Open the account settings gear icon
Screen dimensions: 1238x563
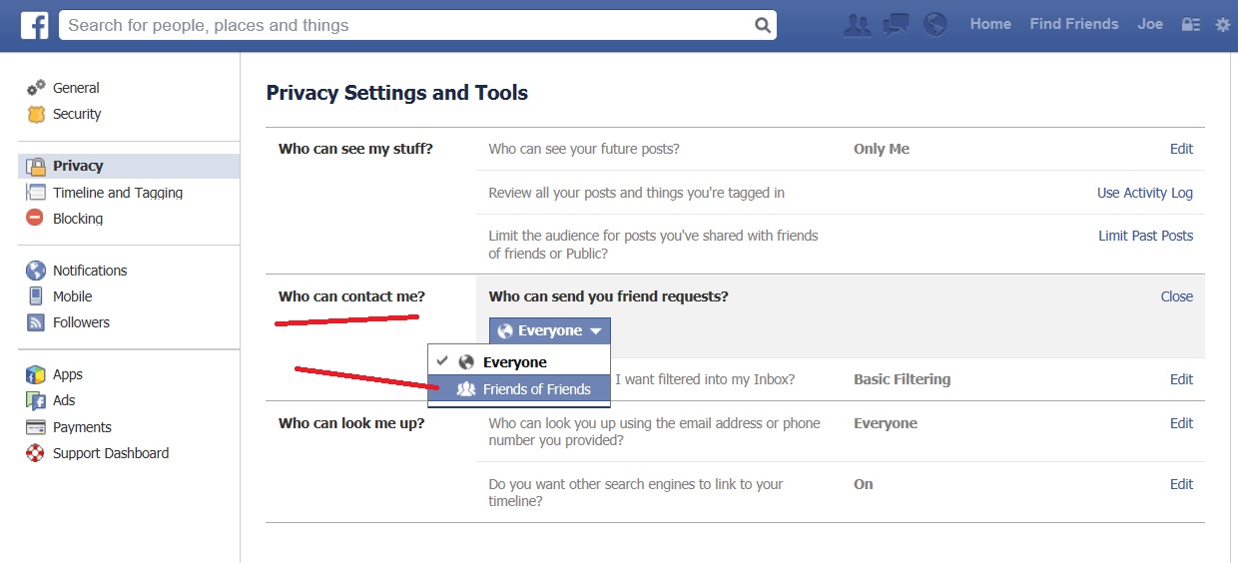[x=1222, y=25]
